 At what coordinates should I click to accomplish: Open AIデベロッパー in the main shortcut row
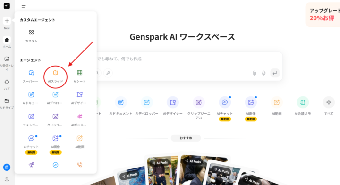point(147,106)
